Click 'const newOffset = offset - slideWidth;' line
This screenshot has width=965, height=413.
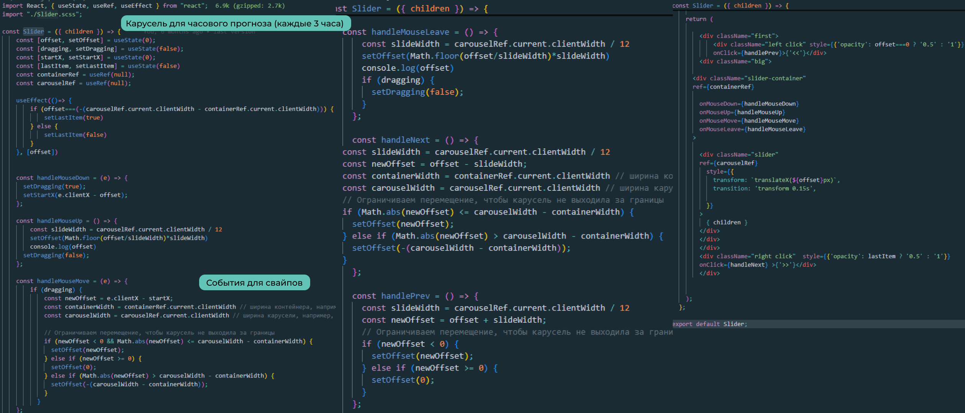tap(434, 164)
